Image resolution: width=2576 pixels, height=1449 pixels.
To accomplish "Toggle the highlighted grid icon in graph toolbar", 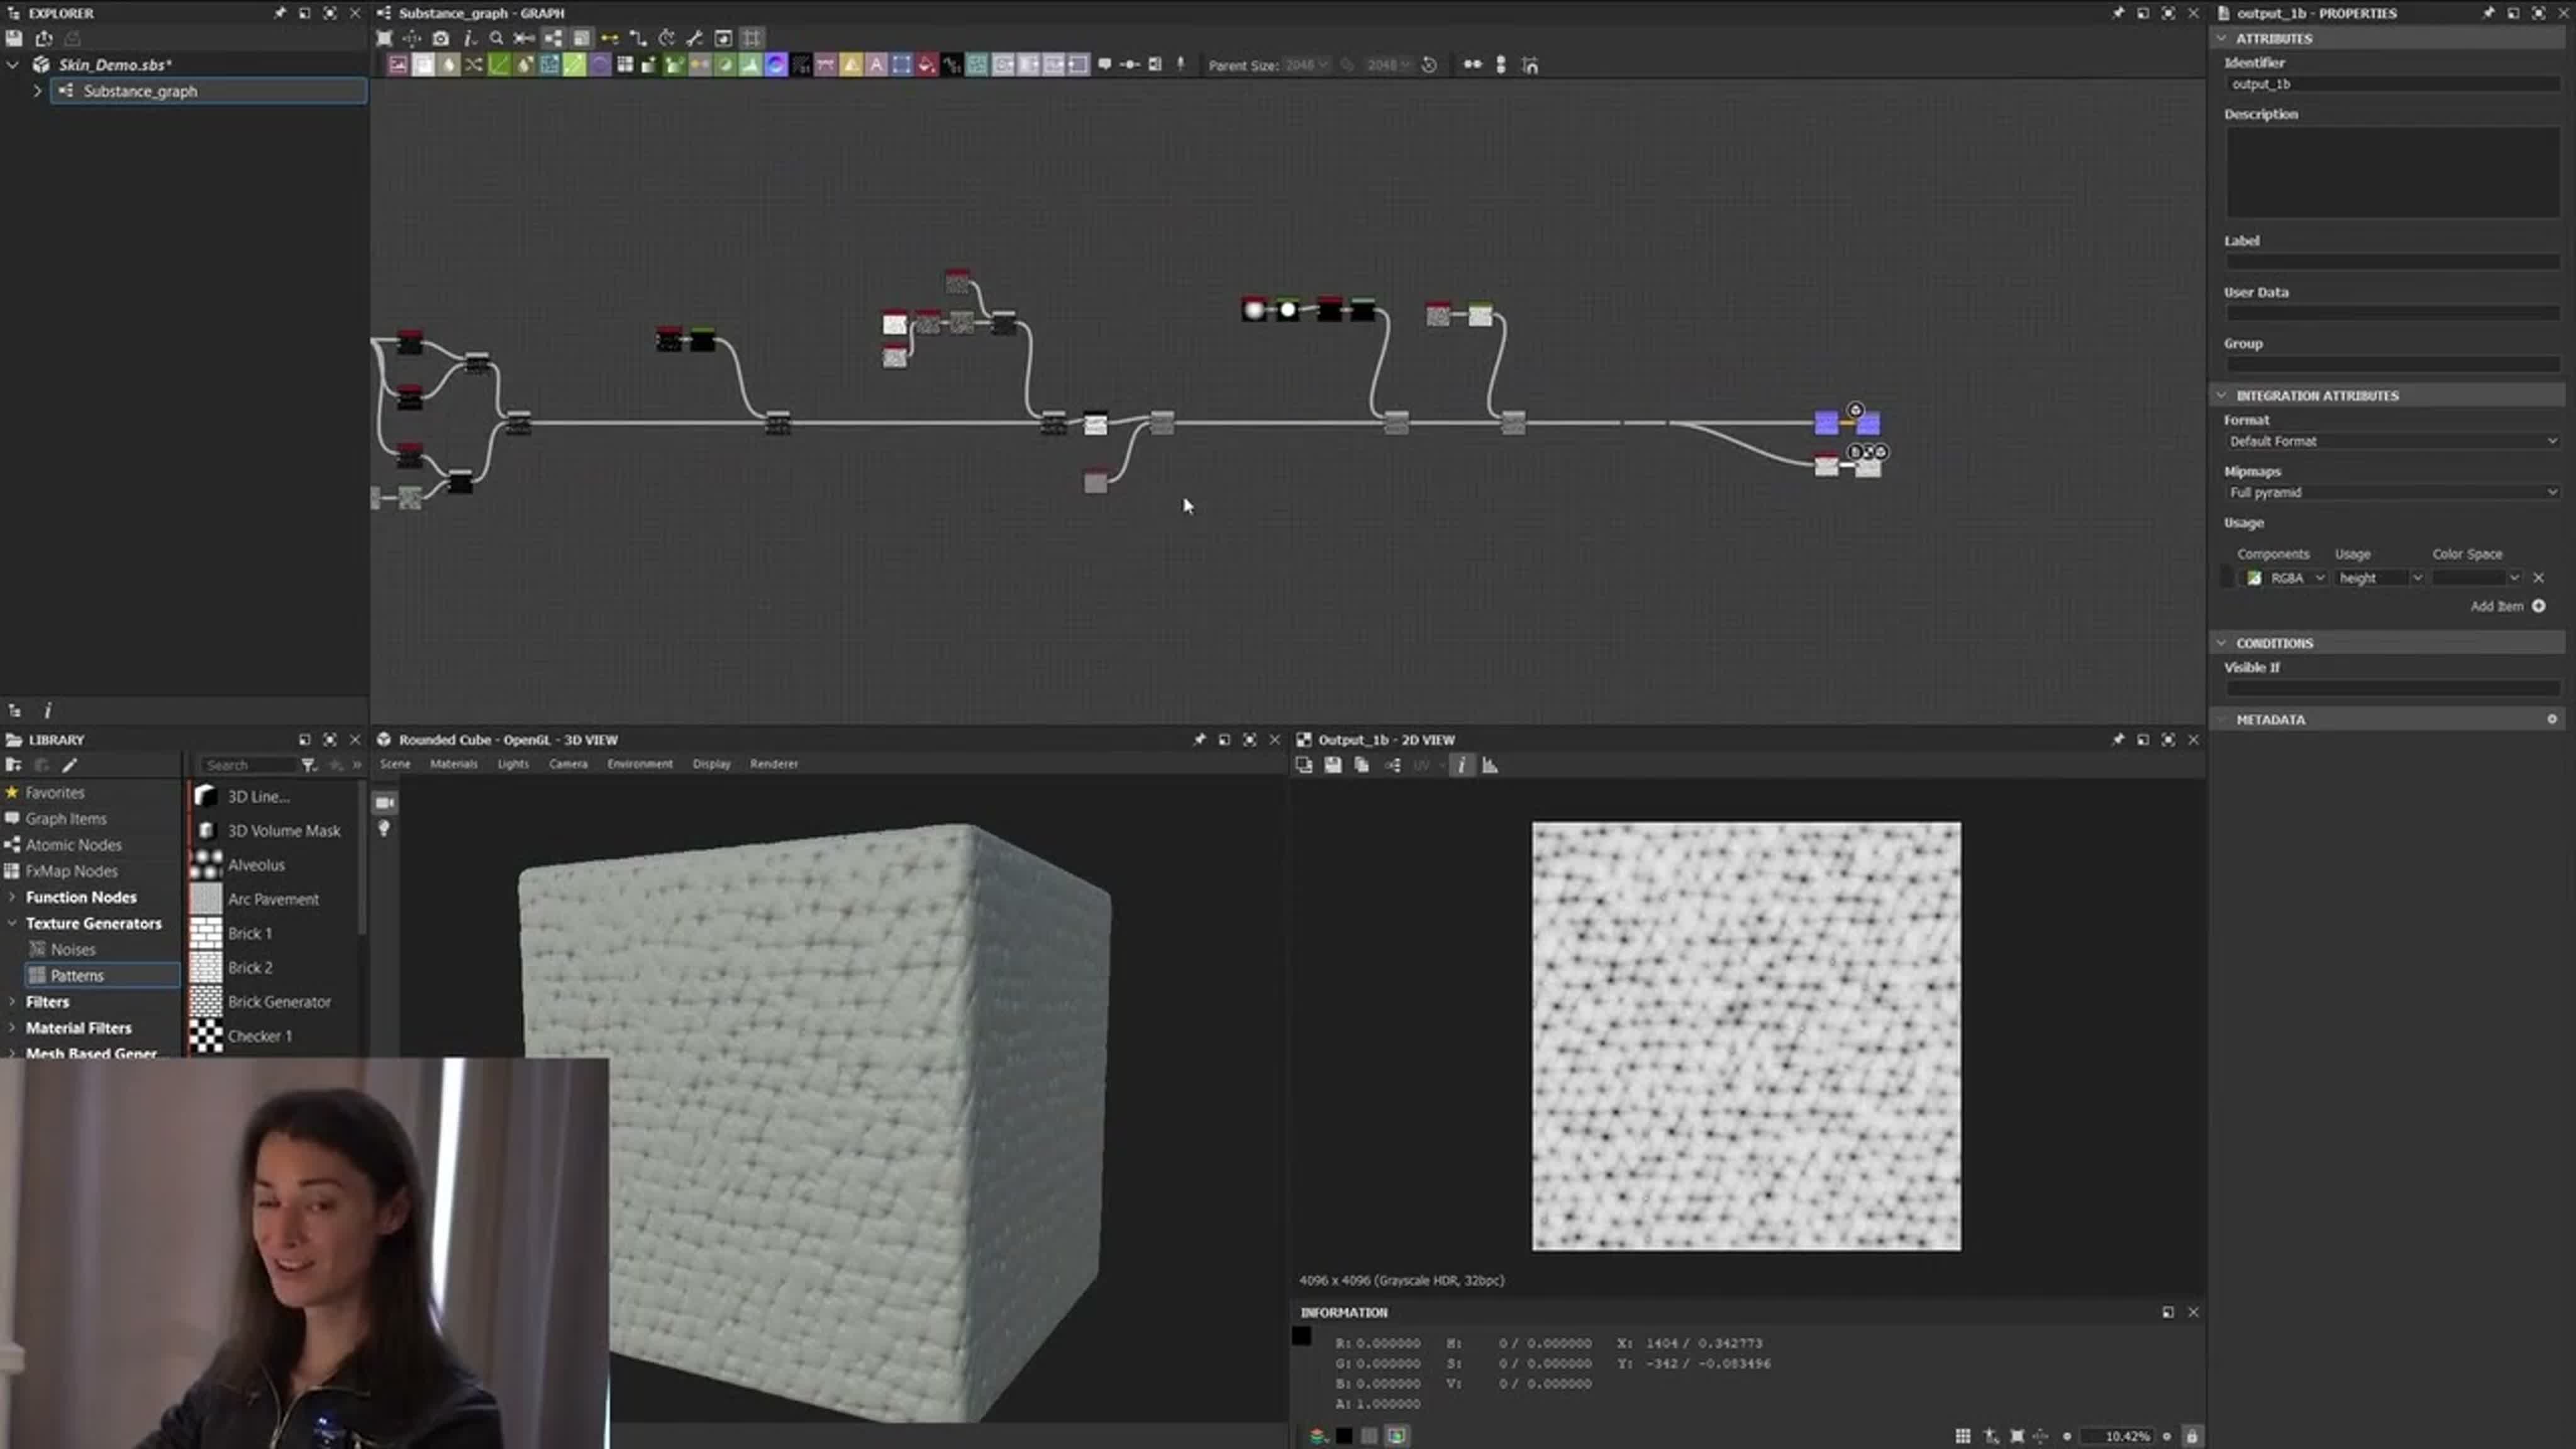I will point(752,38).
